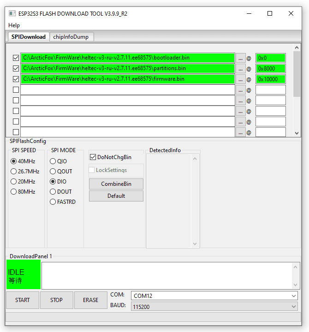Click the 0x8000 address field

[271, 69]
